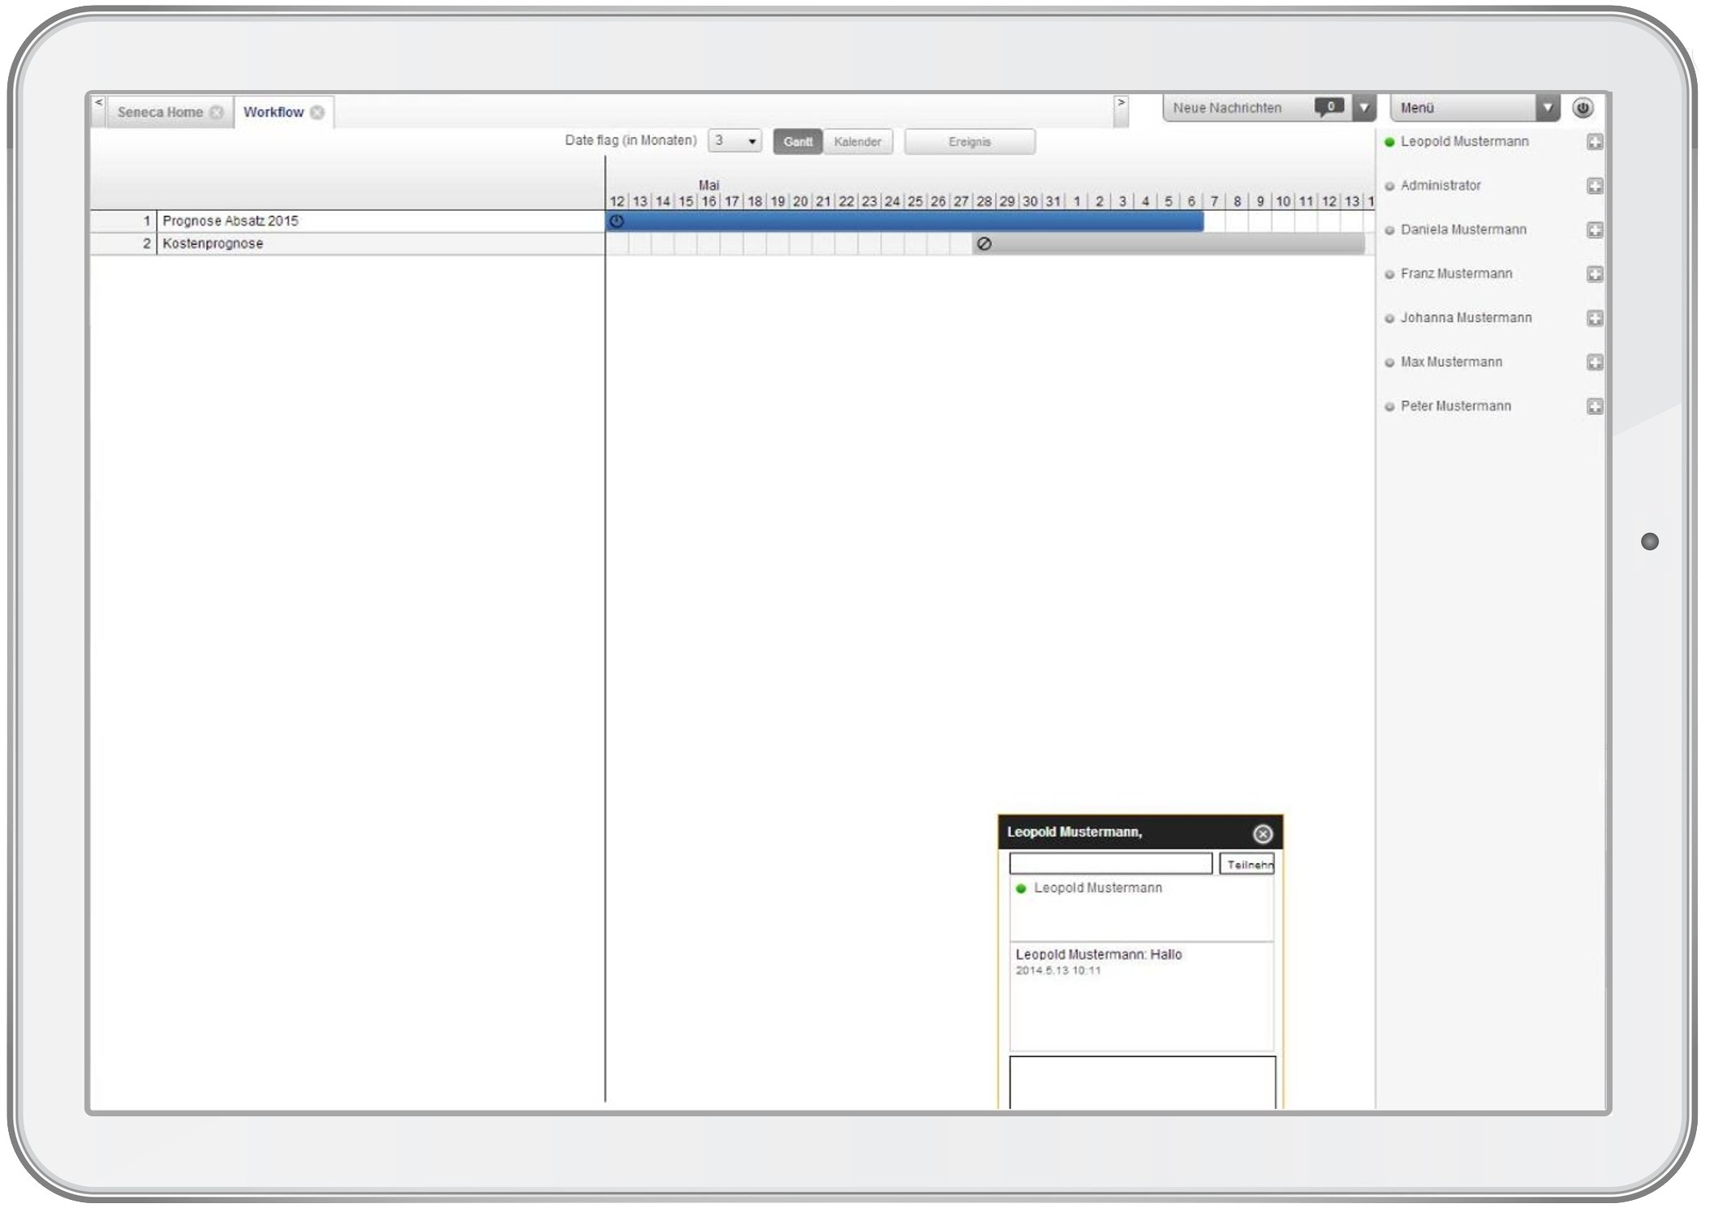Click the chat participant input field
The width and height of the screenshot is (1714, 1208).
tap(1109, 863)
